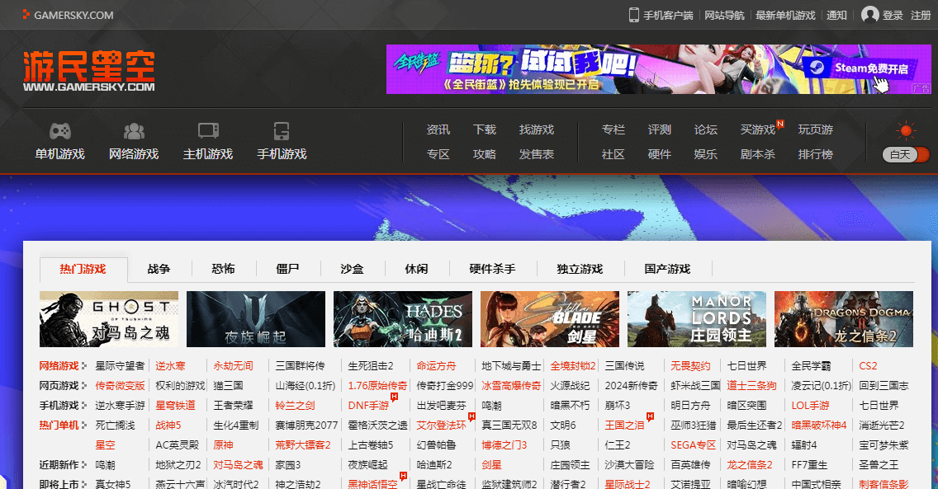Open the 主机游戏 console icon
938x489 pixels.
(208, 131)
